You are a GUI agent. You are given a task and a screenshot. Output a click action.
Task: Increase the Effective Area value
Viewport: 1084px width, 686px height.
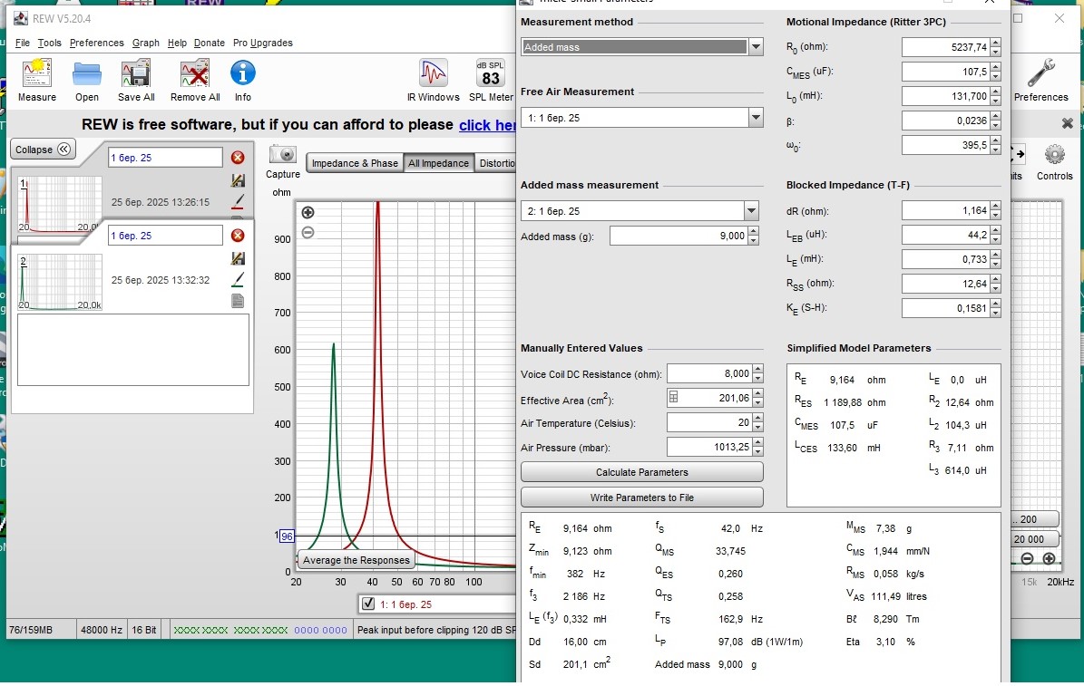757,394
